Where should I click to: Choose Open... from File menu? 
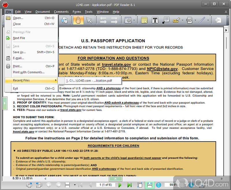click(x=31, y=18)
